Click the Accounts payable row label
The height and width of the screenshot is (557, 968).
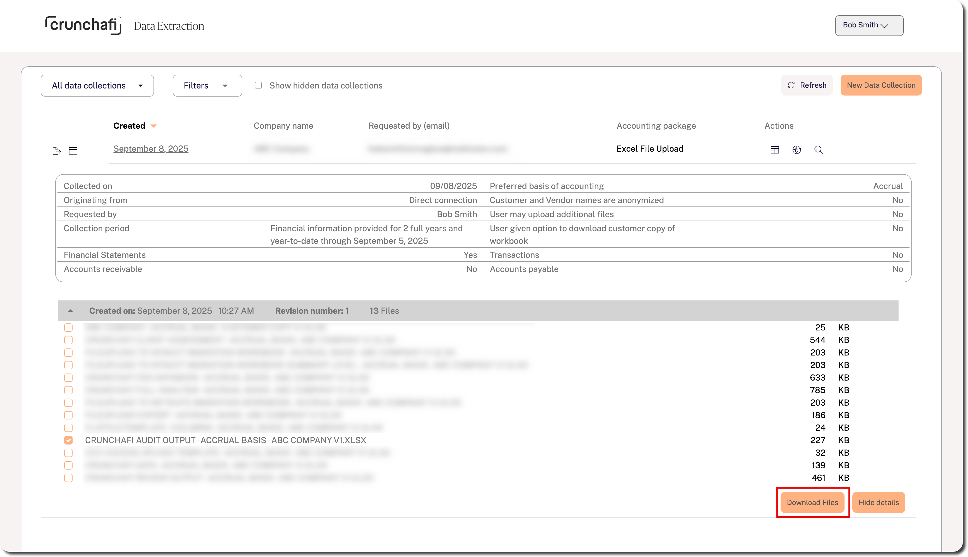tap(524, 269)
